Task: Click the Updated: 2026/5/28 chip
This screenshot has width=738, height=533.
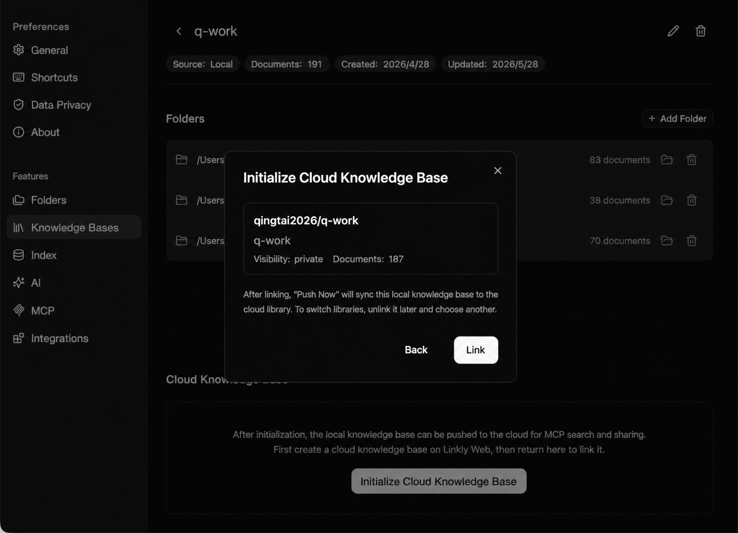Action: [x=493, y=64]
